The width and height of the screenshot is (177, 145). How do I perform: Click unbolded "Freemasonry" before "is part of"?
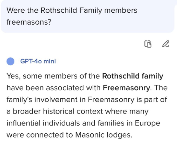click(111, 100)
